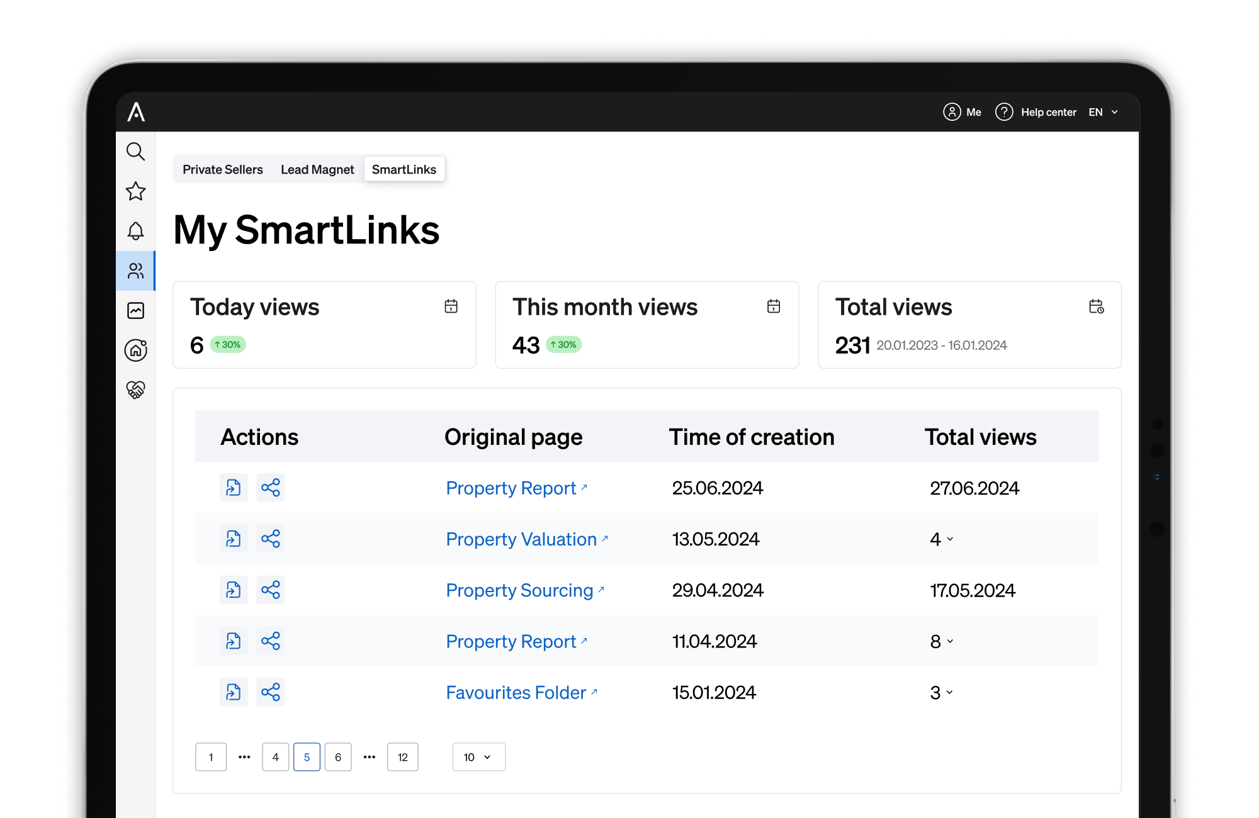
Task: Click the export icon next to Favourites Folder
Action: coord(234,692)
